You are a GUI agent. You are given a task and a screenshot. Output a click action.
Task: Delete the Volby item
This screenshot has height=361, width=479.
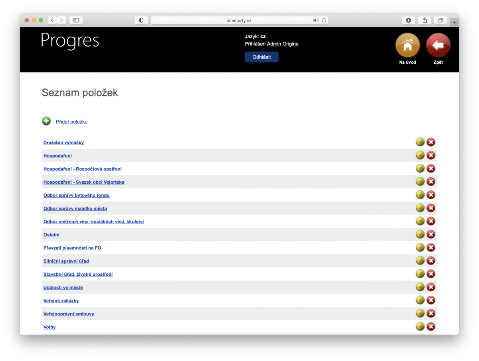coord(431,327)
